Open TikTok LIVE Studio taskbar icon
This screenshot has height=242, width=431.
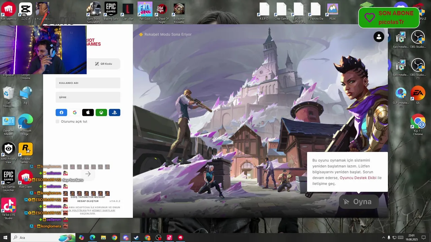169,238
